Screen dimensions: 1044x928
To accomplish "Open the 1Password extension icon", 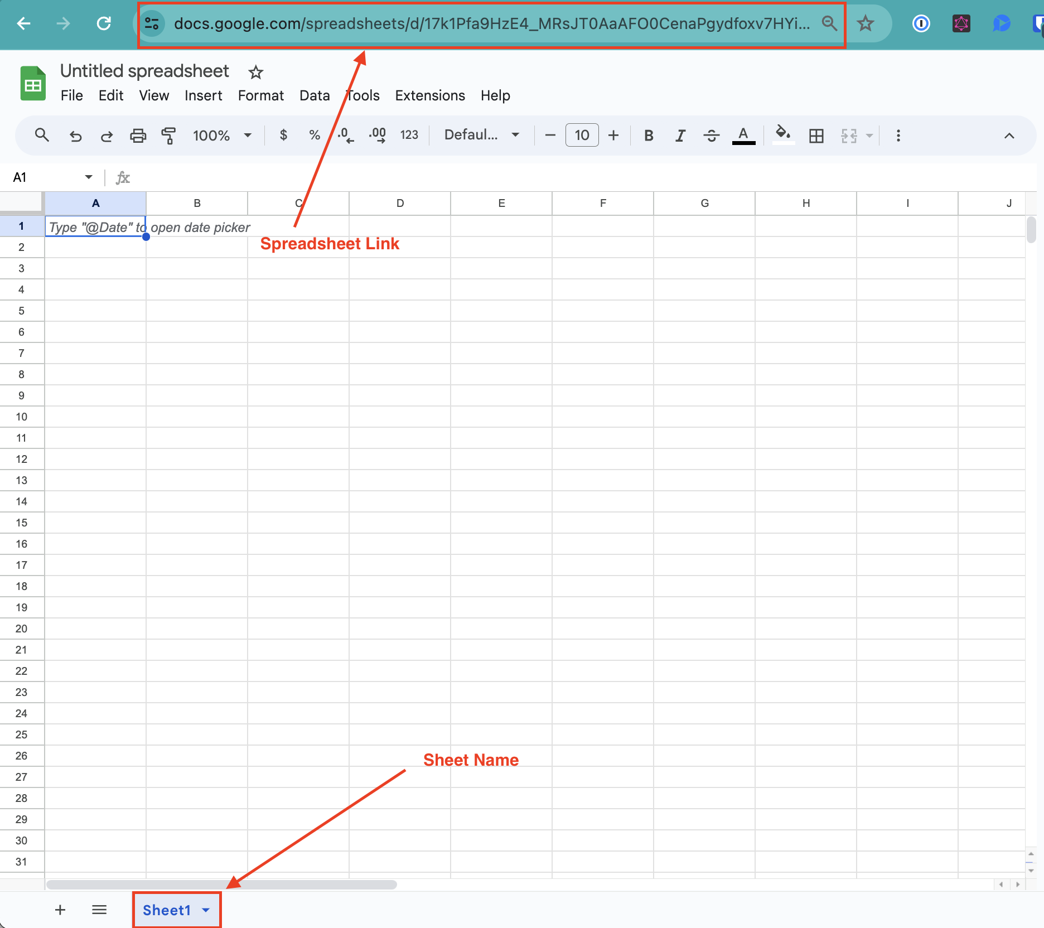I will pos(921,23).
